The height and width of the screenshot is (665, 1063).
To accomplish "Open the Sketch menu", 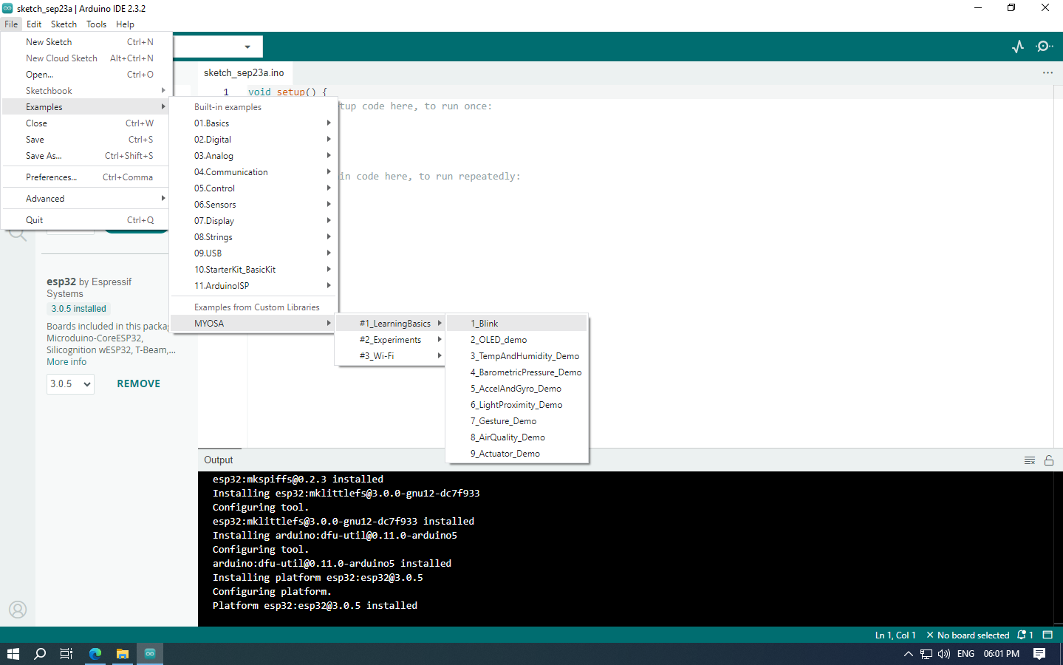I will pos(64,24).
